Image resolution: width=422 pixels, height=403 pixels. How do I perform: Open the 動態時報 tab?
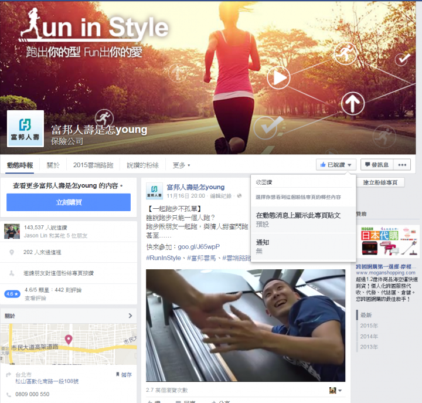pyautogui.click(x=20, y=165)
